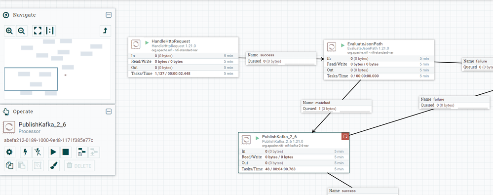The height and width of the screenshot is (195, 493).
Task: Start the selected PublishKafka_2_6 processor
Action: pyautogui.click(x=54, y=152)
